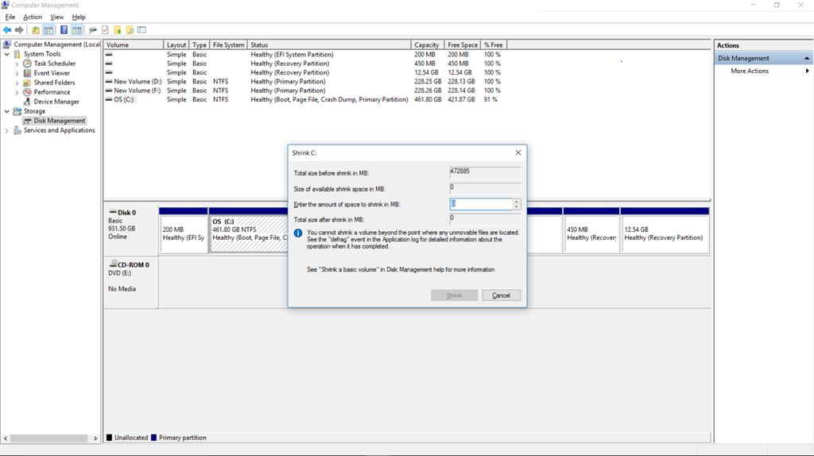Click the Device Manager icon
814x456 pixels.
click(x=27, y=102)
